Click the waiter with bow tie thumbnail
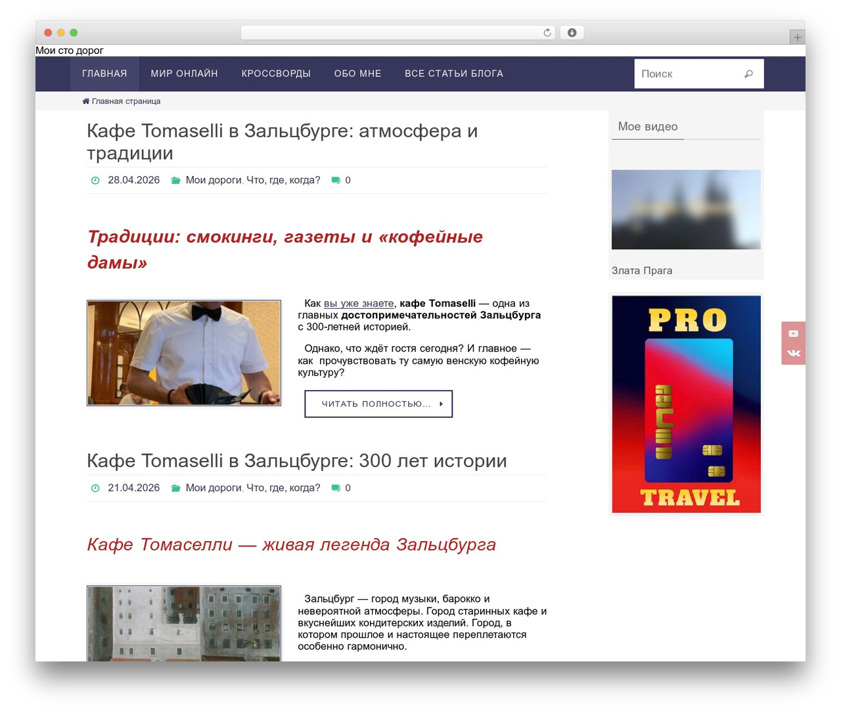This screenshot has height=712, width=841. (x=184, y=353)
